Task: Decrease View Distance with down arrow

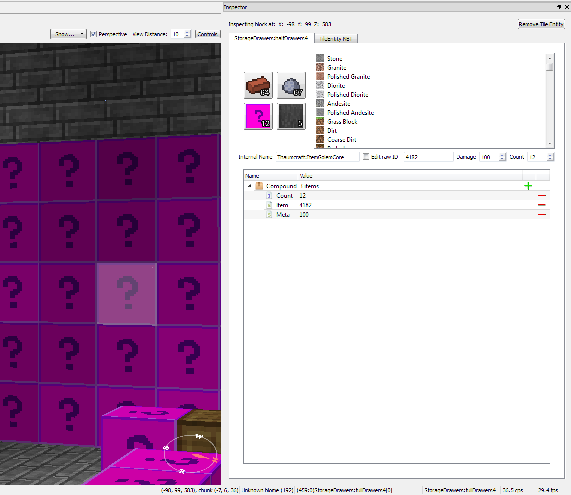Action: coord(187,36)
